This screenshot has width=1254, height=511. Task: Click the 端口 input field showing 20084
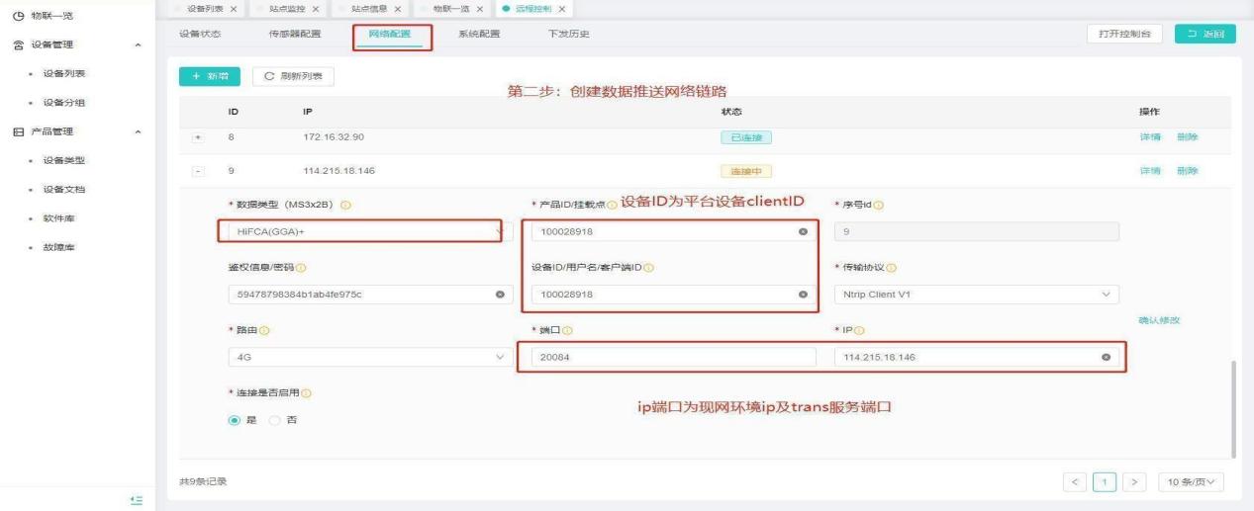coord(668,357)
